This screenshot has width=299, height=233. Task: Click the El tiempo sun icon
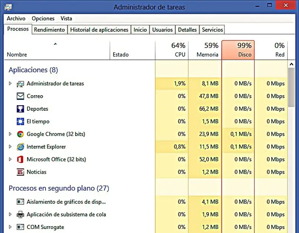(x=20, y=122)
